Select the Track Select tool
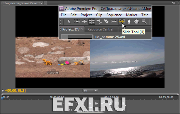 76,22
